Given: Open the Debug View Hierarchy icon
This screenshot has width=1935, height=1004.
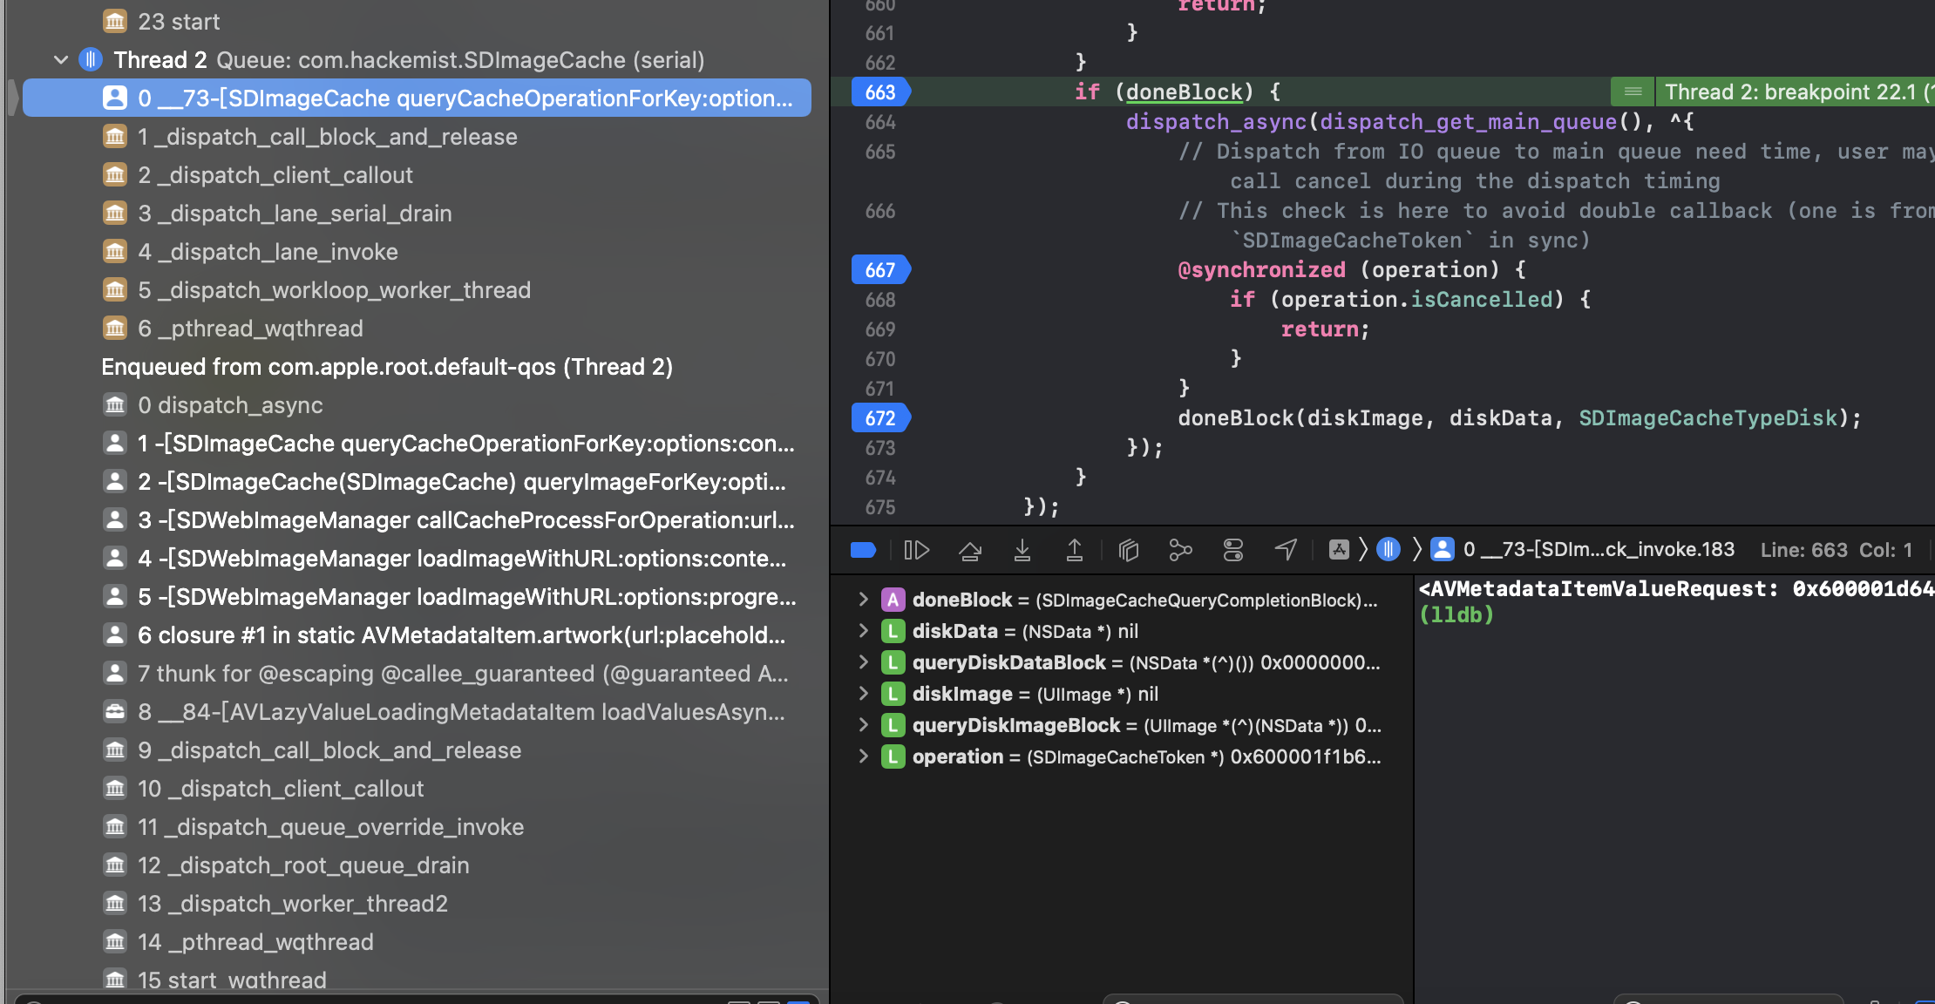Looking at the screenshot, I should [x=1129, y=550].
